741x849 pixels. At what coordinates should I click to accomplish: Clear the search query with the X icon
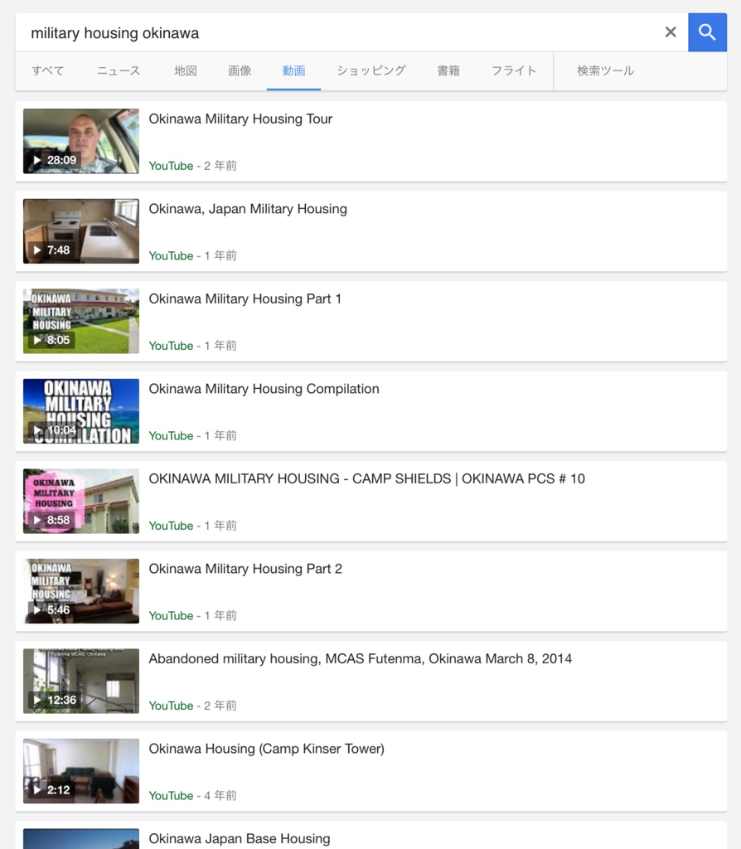pos(671,32)
